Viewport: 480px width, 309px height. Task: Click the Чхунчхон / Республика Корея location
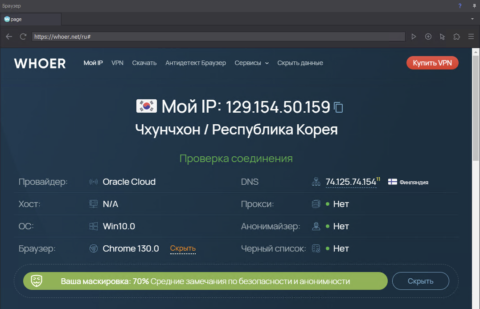[x=236, y=130]
